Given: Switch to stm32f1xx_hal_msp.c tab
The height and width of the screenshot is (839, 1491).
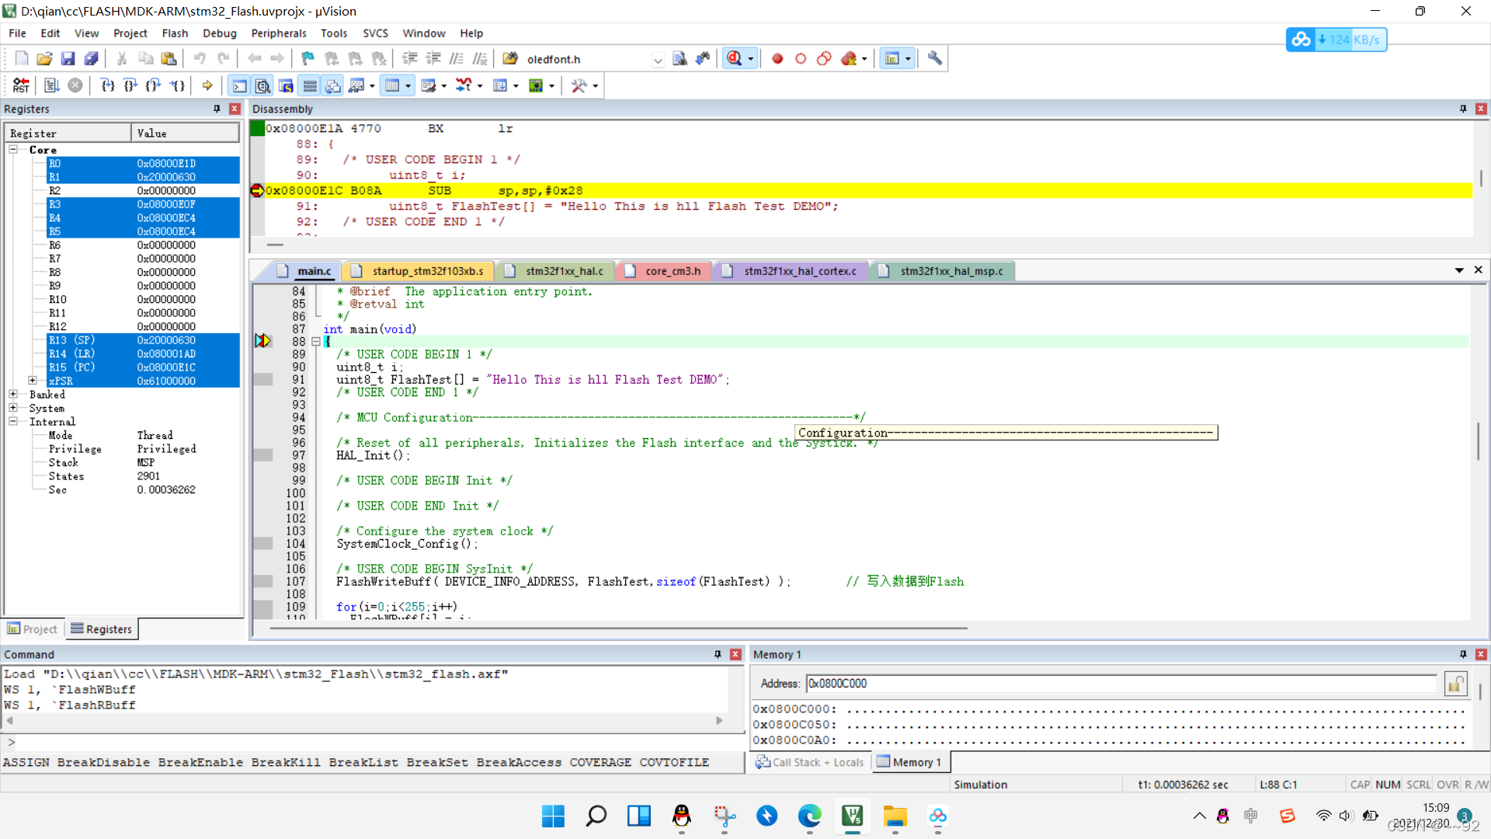Looking at the screenshot, I should pos(942,271).
